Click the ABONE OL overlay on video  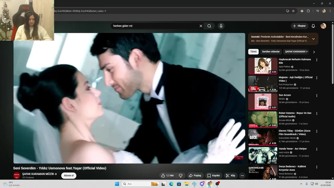click(239, 157)
